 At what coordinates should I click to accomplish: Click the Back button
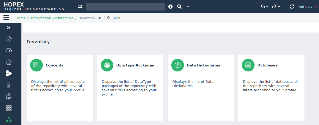114,18
